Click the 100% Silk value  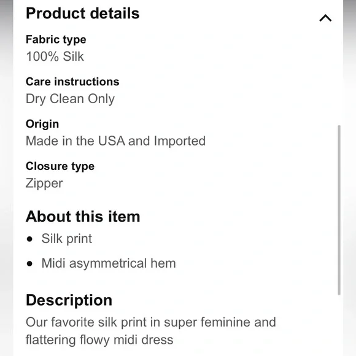(x=55, y=56)
